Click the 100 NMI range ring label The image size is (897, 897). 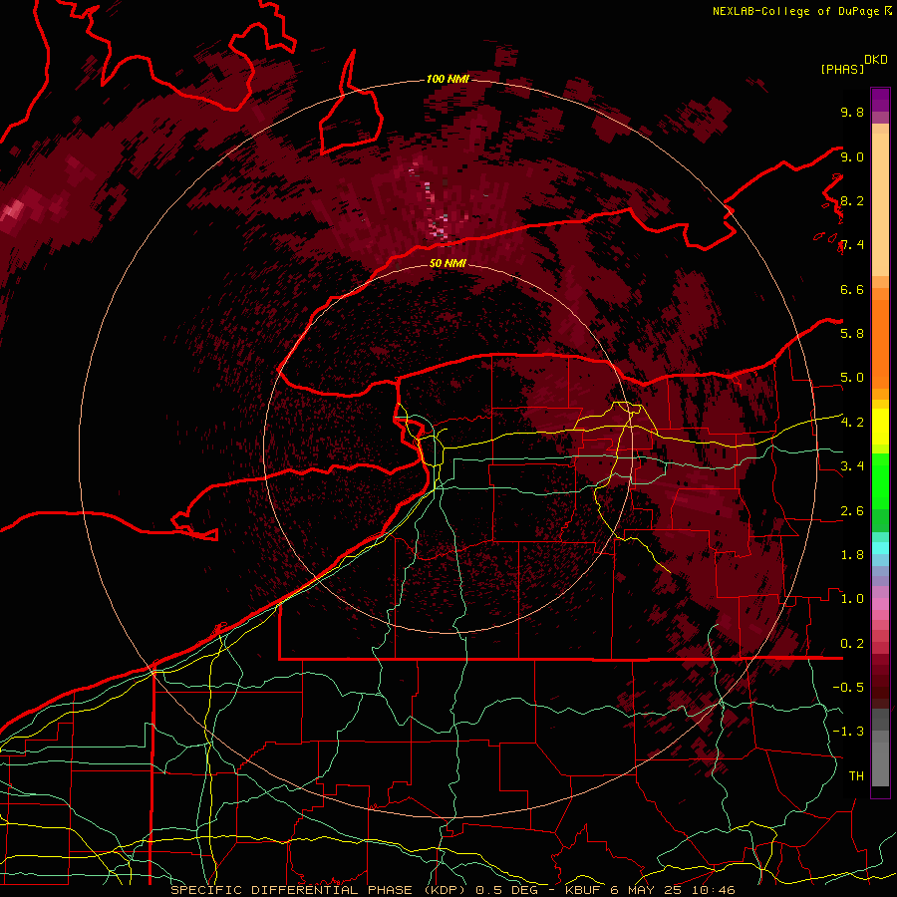click(x=448, y=79)
